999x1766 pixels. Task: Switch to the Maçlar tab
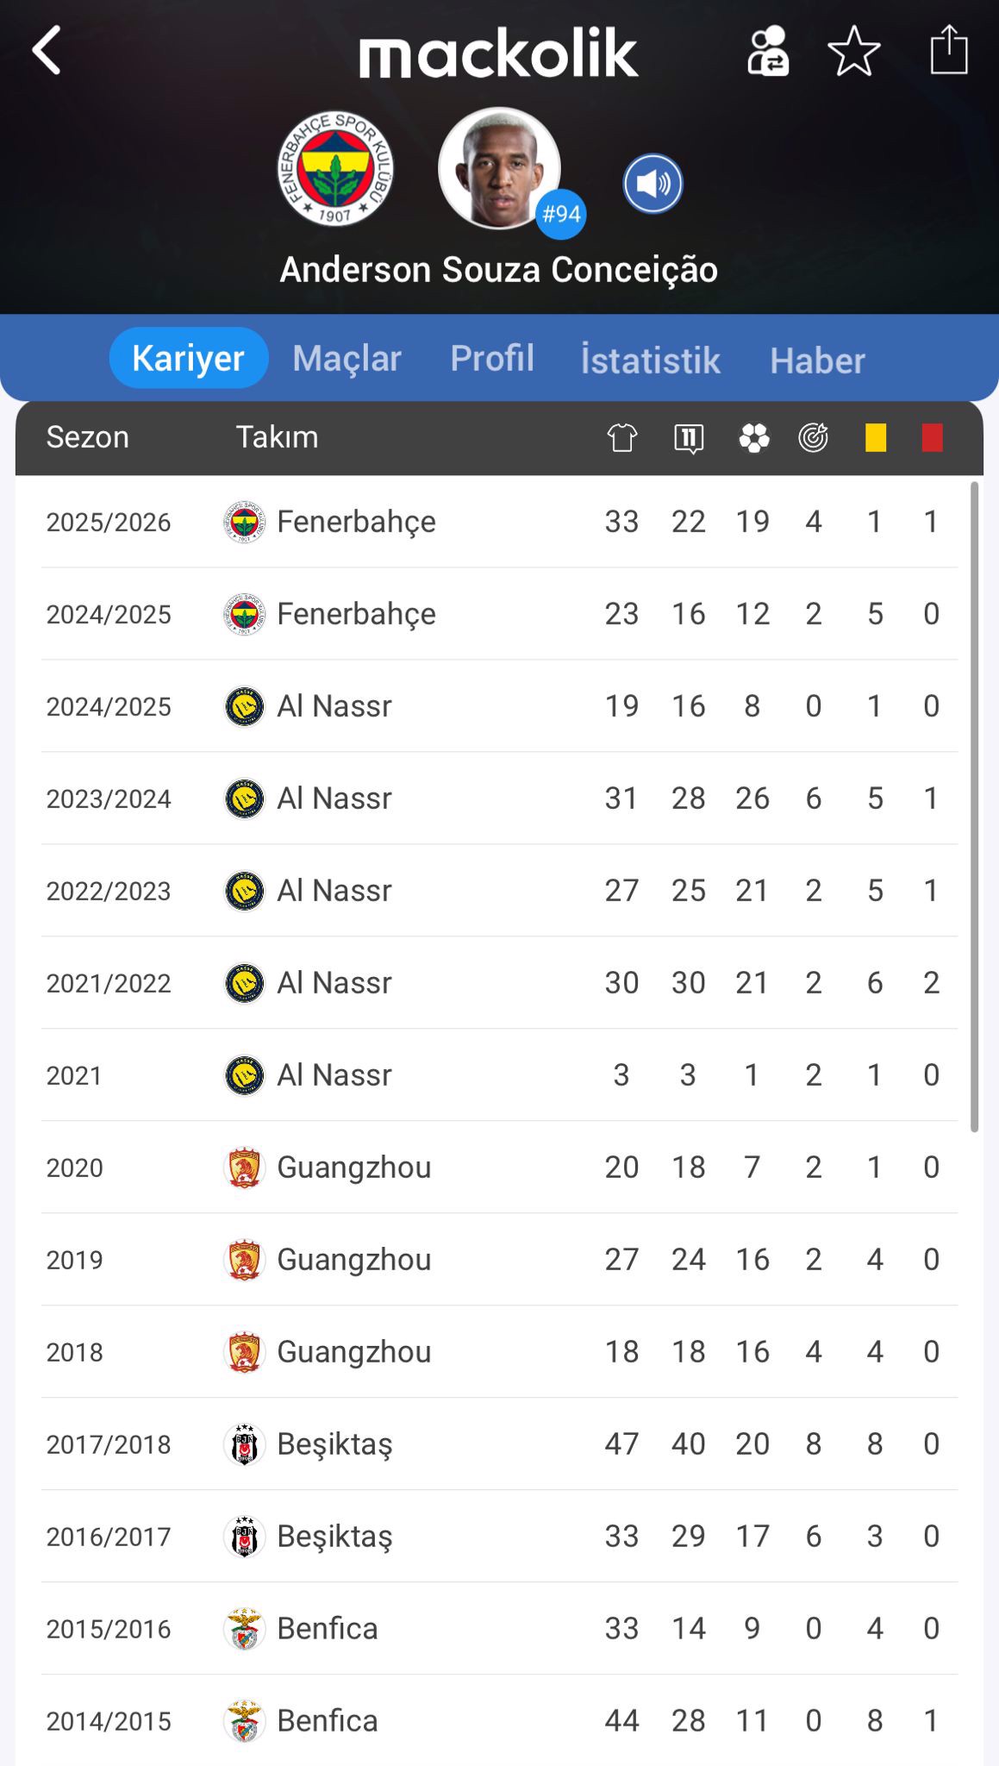(x=347, y=358)
